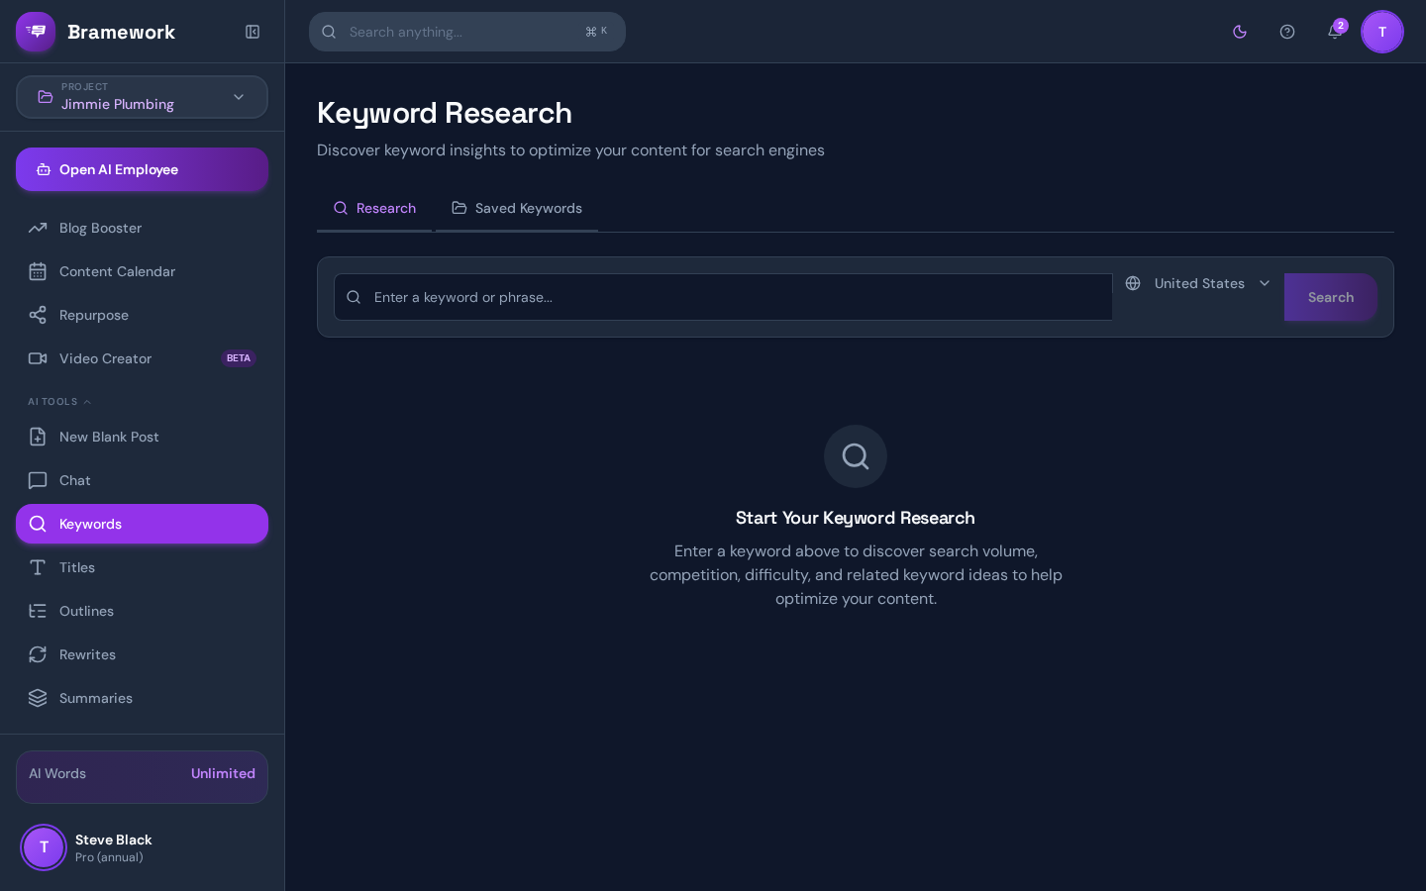
Task: Click the Rewrites refresh icon
Action: (38, 654)
